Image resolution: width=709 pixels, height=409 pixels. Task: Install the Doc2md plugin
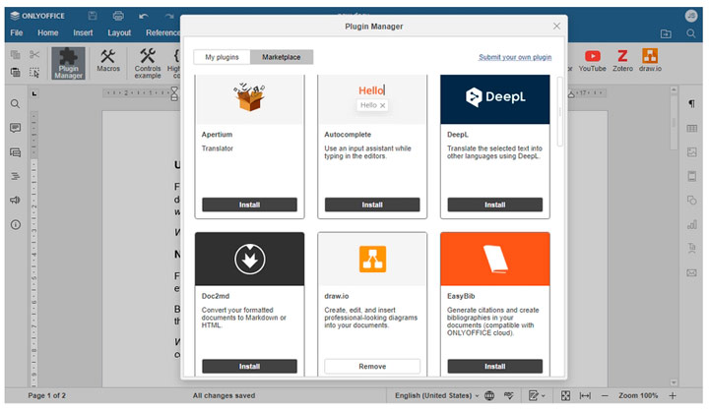[249, 366]
